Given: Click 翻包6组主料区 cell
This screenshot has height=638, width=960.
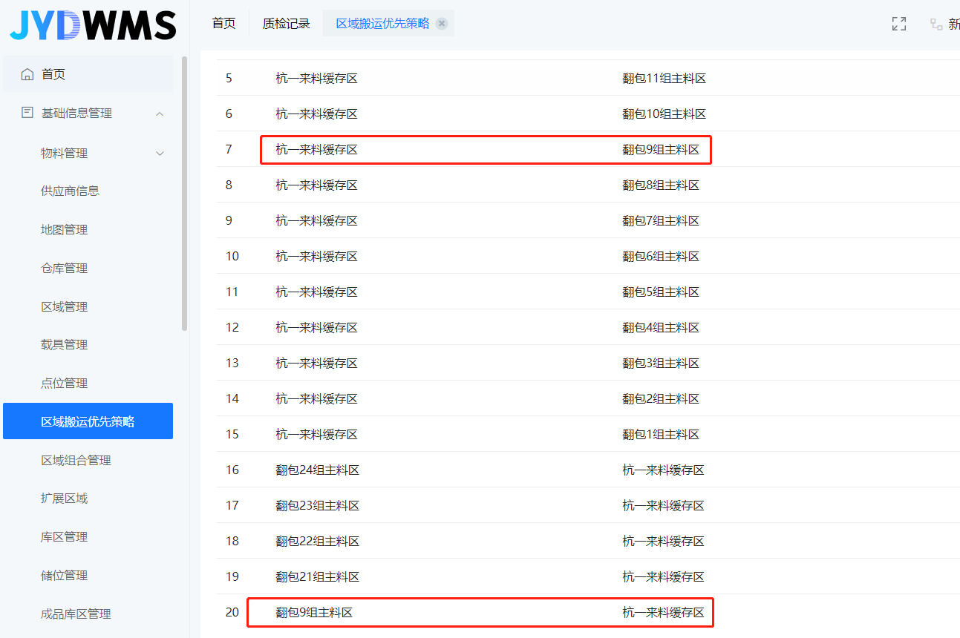Looking at the screenshot, I should click(661, 256).
